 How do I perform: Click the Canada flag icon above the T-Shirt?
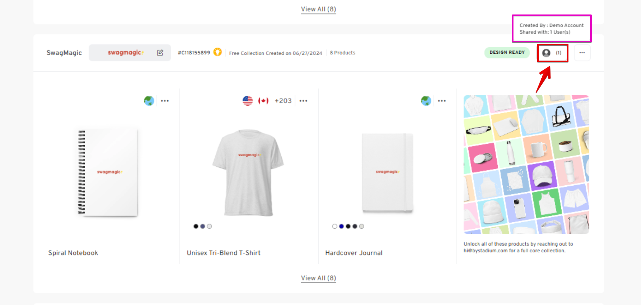click(x=263, y=101)
